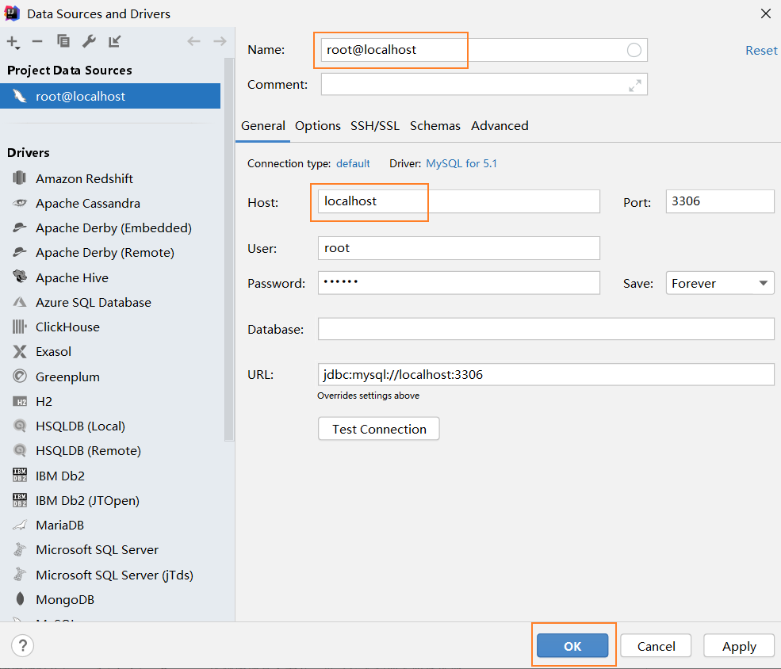Select the Greenplum driver
This screenshot has height=669, width=781.
click(x=67, y=377)
